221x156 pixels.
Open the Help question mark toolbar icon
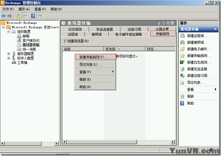coord(33,16)
